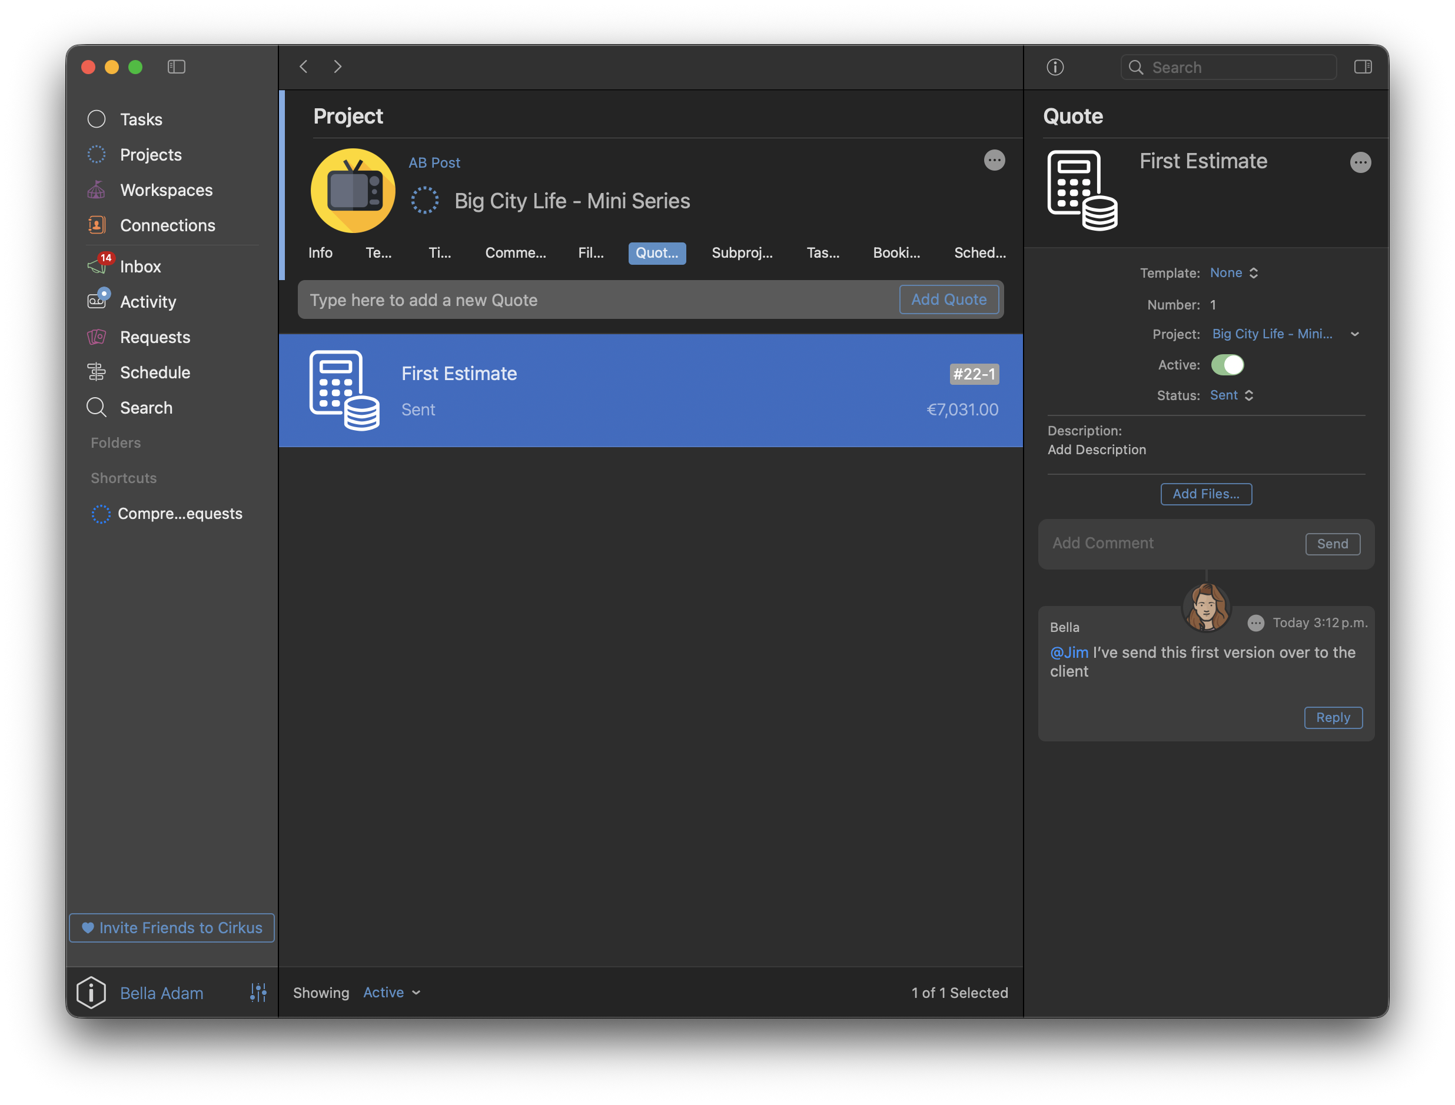
Task: Toggle the Active switch off
Action: pos(1227,365)
